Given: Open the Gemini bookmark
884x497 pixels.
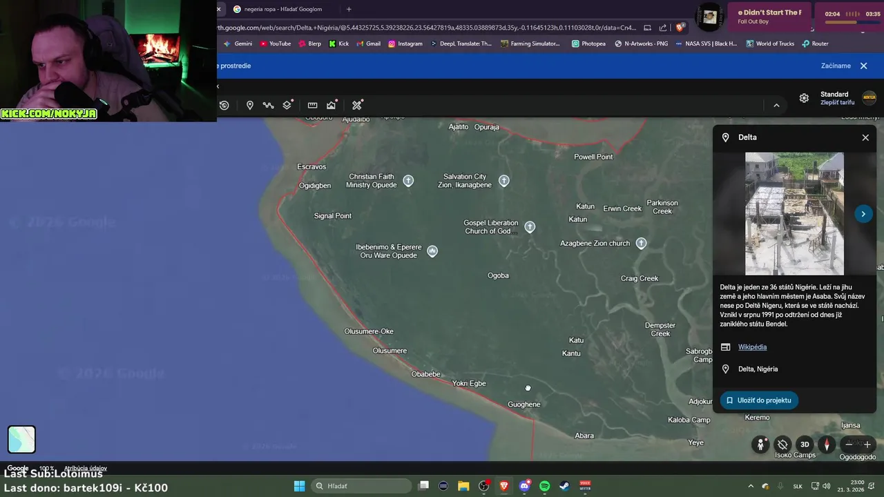Looking at the screenshot, I should point(238,43).
